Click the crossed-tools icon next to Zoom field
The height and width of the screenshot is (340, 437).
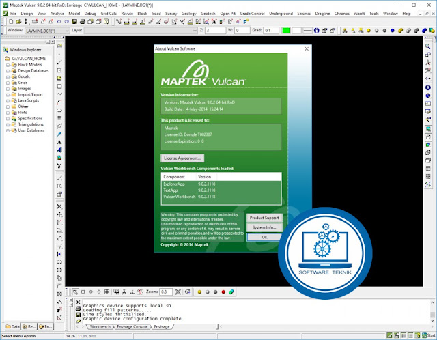pos(178,292)
